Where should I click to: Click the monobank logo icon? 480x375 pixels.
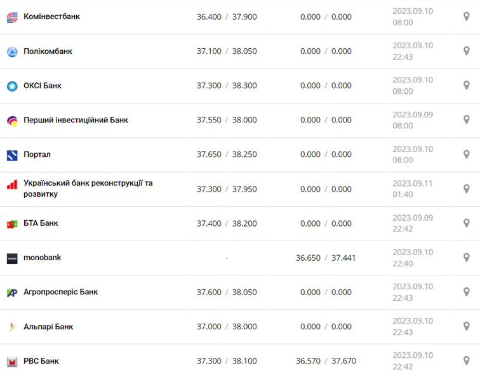(12, 258)
